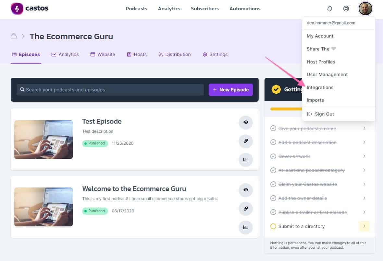Image resolution: width=383 pixels, height=261 pixels.
Task: Toggle 'Publish a trailer or first episode' check
Action: pyautogui.click(x=273, y=212)
